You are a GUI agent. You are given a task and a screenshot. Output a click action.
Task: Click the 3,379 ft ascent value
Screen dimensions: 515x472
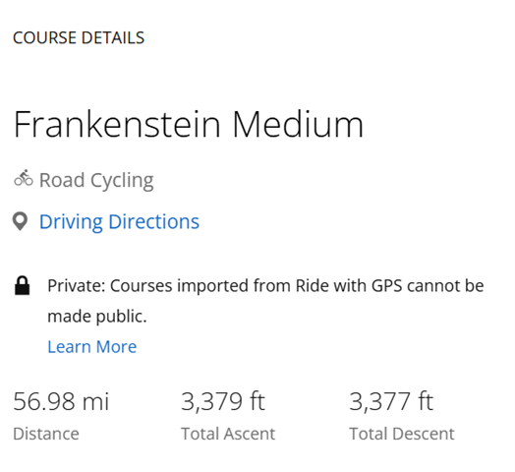(223, 401)
